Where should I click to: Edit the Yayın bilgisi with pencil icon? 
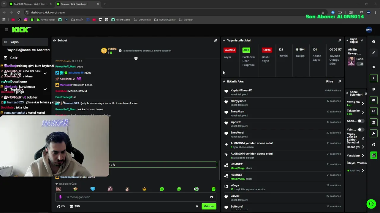[362, 41]
